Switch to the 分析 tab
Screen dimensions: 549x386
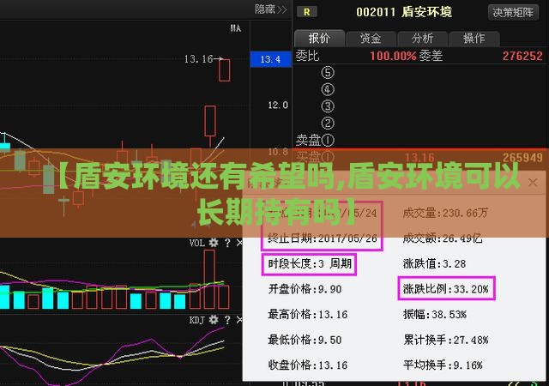click(422, 38)
